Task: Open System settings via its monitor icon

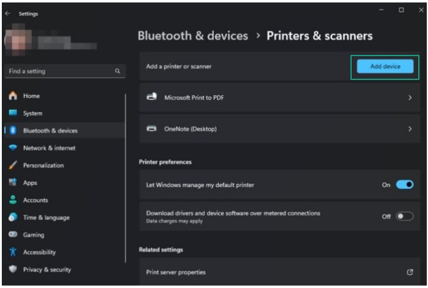Action: coord(12,113)
